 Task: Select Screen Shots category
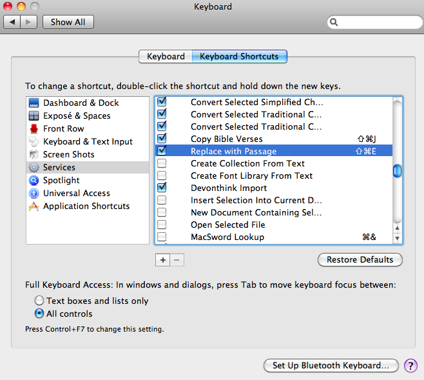[88, 155]
